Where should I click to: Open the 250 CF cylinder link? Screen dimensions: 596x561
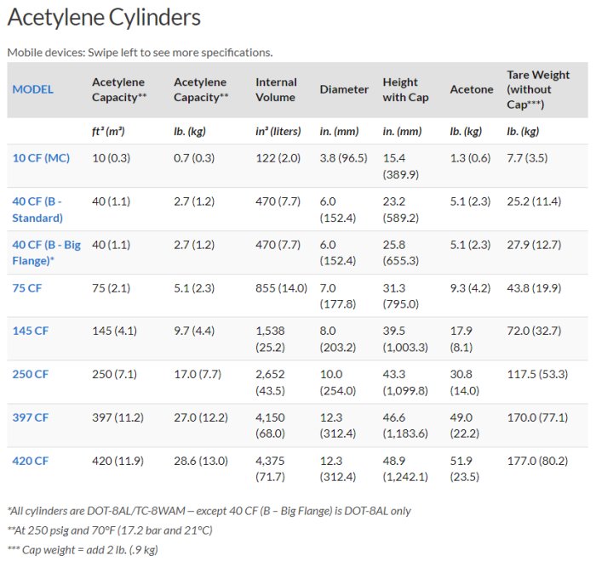(x=30, y=374)
